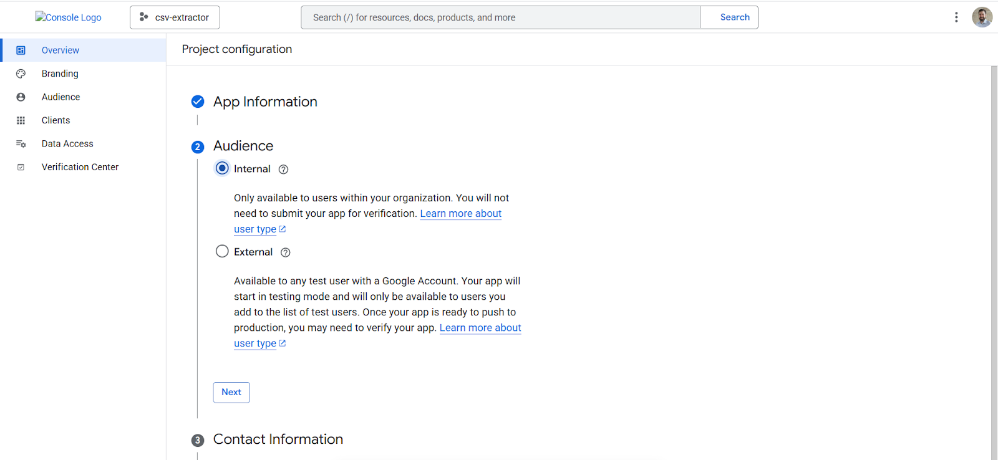Expand the App Information step
This screenshot has width=998, height=460.
tap(265, 102)
